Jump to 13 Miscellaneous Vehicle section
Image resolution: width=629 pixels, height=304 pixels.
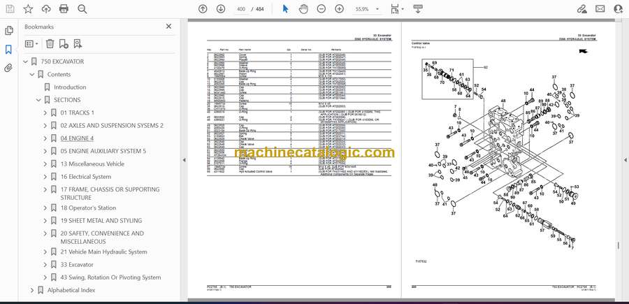point(92,164)
